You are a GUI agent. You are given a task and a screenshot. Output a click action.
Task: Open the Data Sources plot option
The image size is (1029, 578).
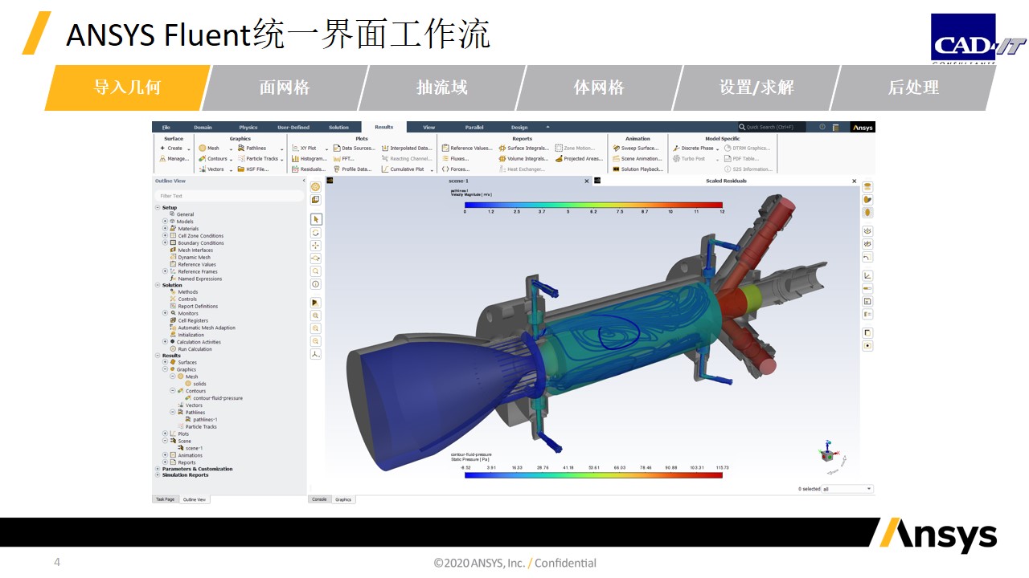[x=354, y=149]
